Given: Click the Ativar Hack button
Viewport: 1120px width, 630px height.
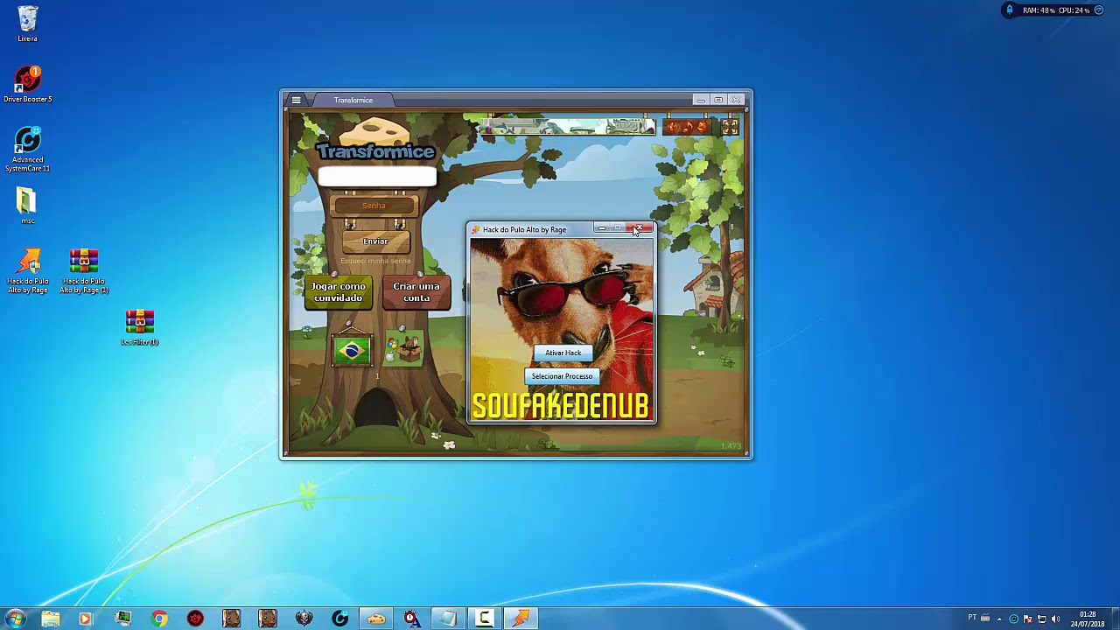Looking at the screenshot, I should coord(563,353).
